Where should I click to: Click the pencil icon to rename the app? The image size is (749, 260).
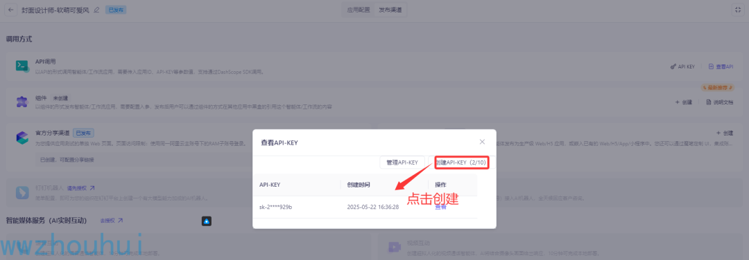coord(97,10)
